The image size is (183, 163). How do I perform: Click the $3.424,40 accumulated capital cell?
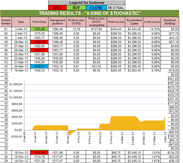pos(134,29)
